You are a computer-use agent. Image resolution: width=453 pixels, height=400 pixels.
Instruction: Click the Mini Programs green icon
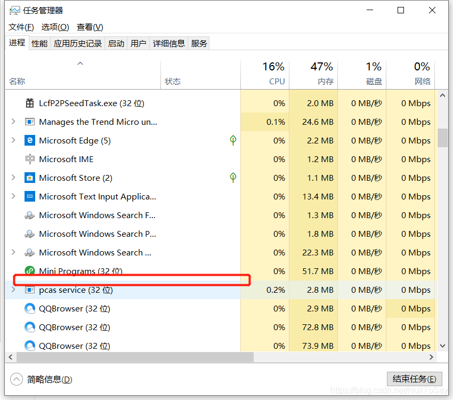(x=30, y=270)
